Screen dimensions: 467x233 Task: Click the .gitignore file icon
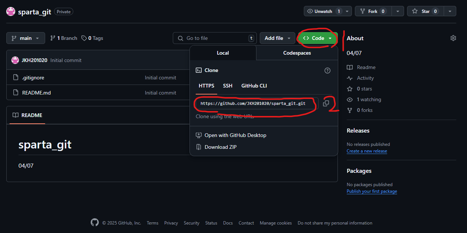tap(16, 78)
